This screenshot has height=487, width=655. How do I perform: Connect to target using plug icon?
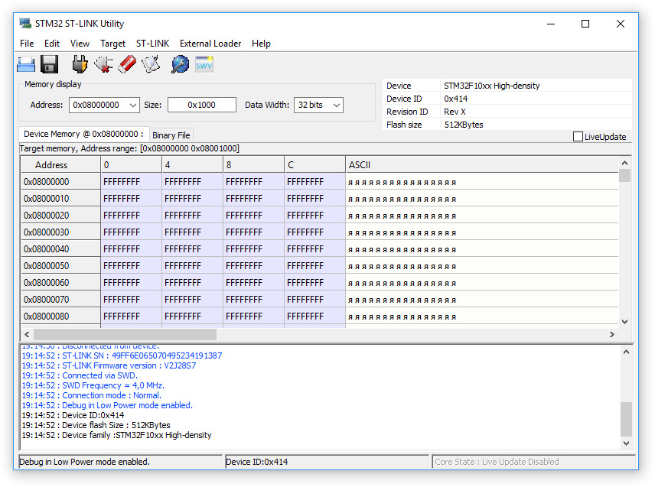pyautogui.click(x=80, y=64)
